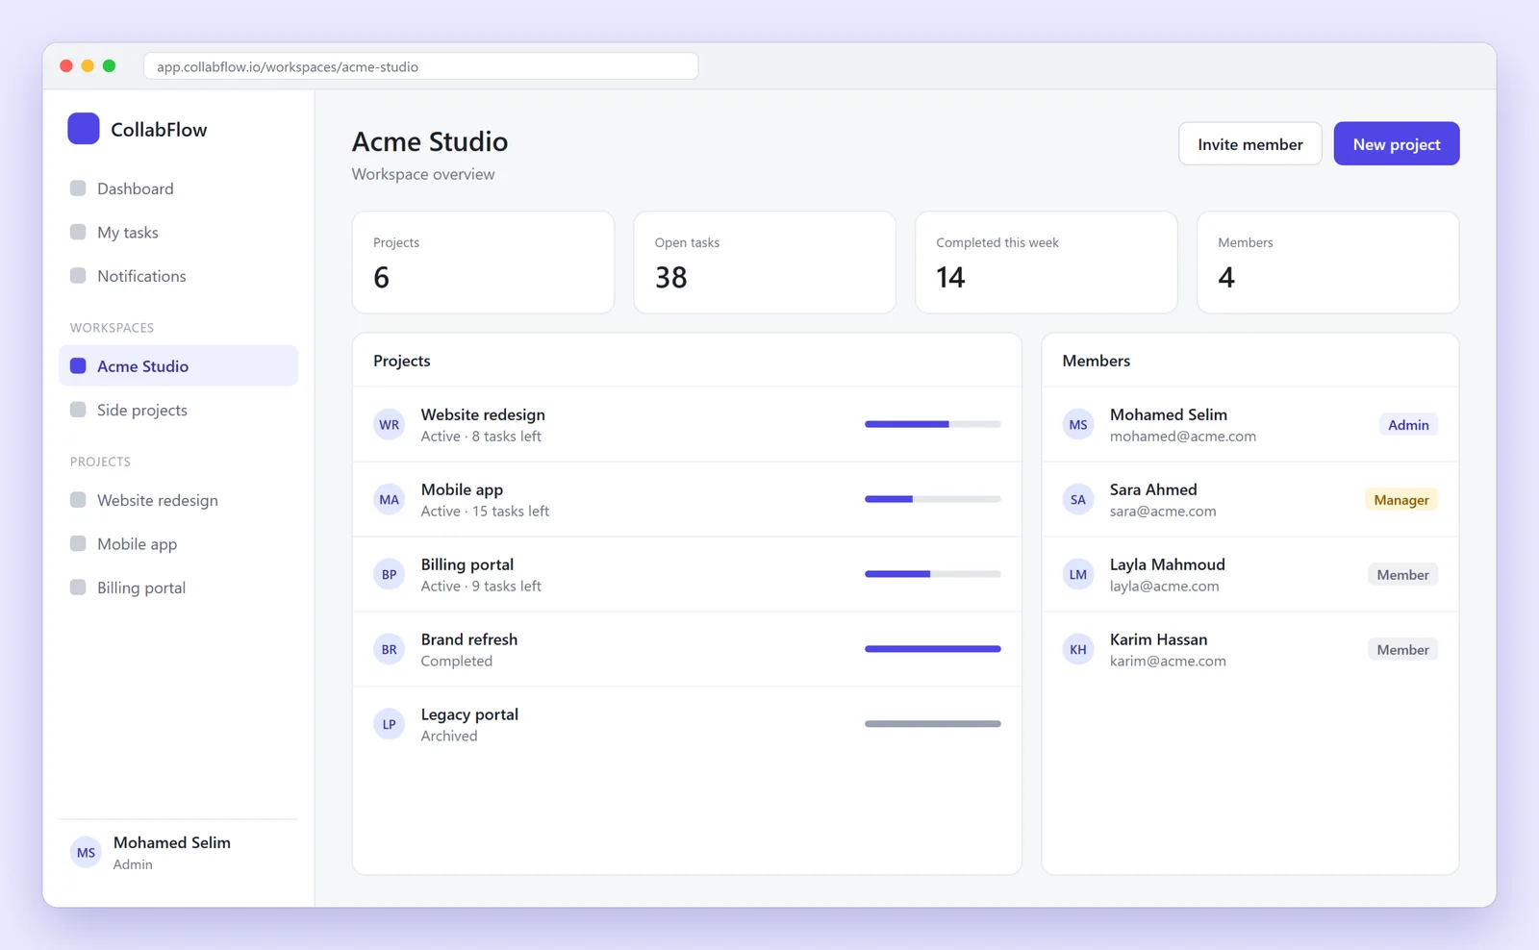The width and height of the screenshot is (1539, 950).
Task: Click Karim Hassan's KH avatar
Action: (1078, 649)
